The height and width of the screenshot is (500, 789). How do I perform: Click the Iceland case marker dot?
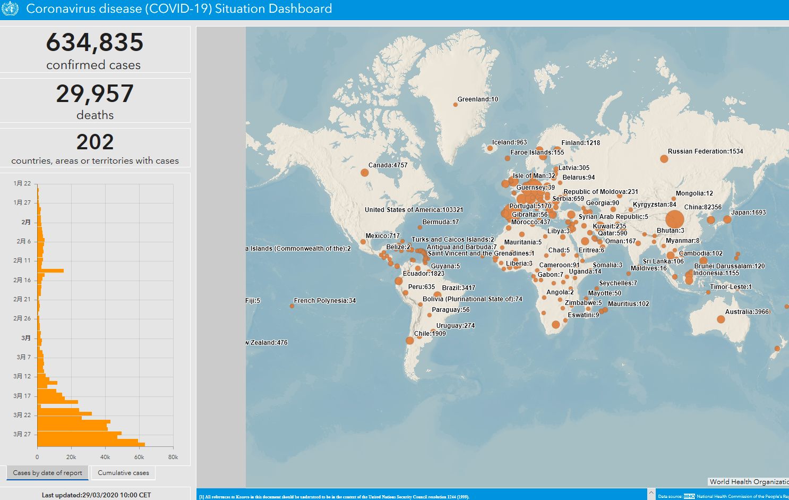click(490, 148)
